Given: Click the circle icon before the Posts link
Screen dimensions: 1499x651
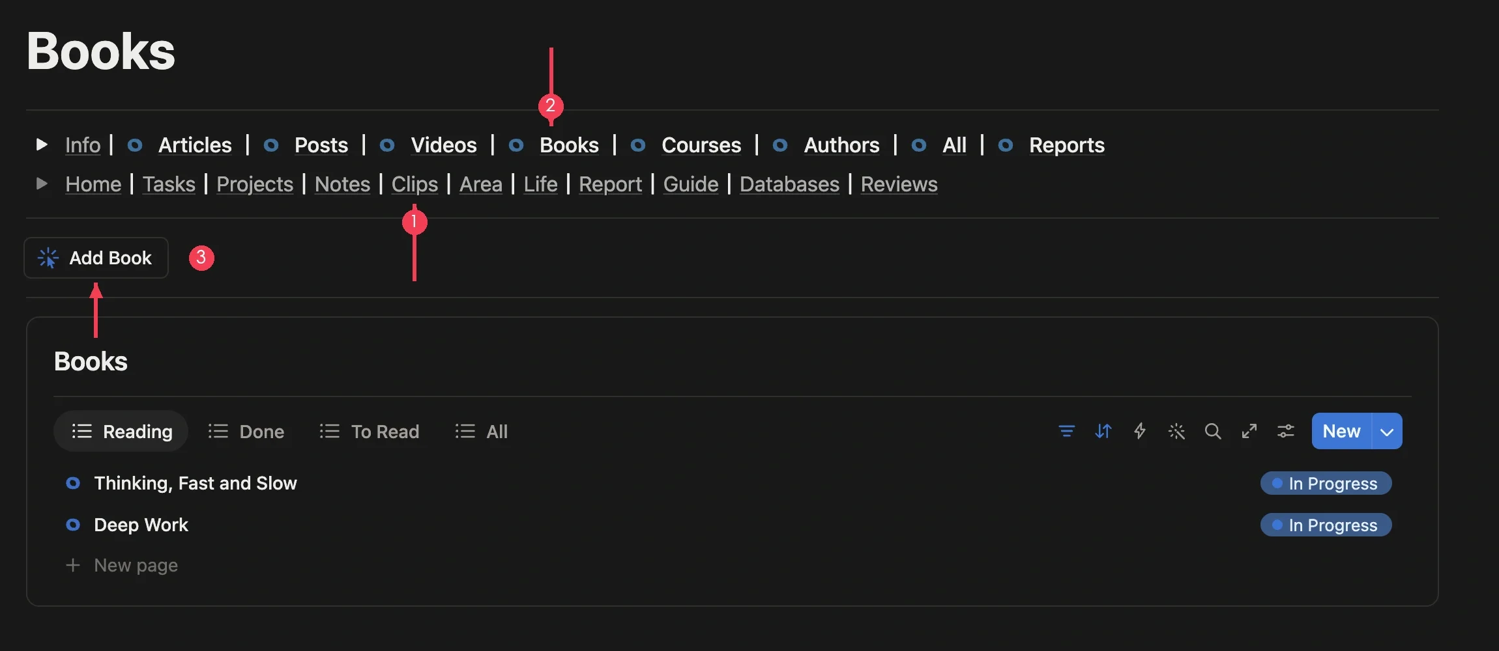Looking at the screenshot, I should (271, 145).
